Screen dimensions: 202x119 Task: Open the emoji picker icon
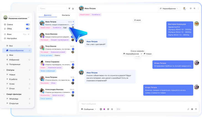tap(192, 109)
